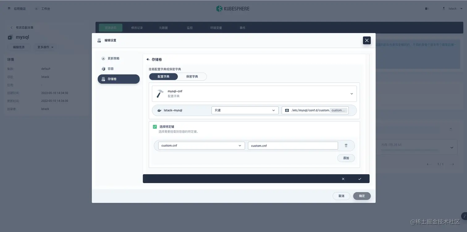The height and width of the screenshot is (232, 467).
Task: Switch to 元数据 tab
Action: (163, 28)
